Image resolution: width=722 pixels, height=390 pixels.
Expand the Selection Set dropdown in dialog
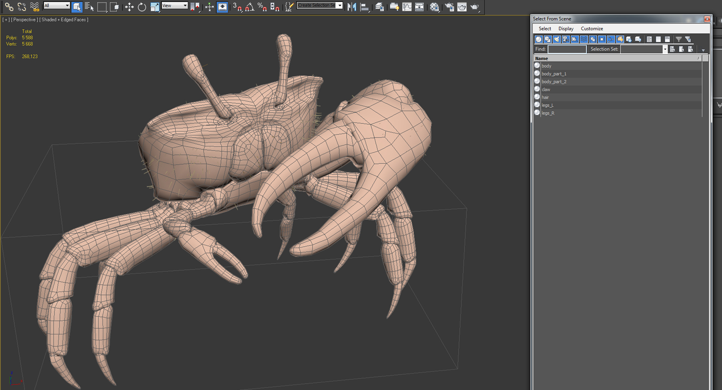click(664, 49)
